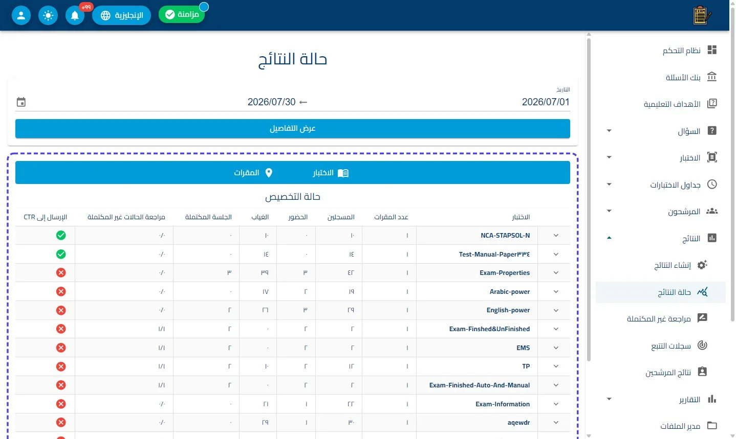Expand the NCA-STAPSOL-N row
The height and width of the screenshot is (439, 736).
coord(556,236)
